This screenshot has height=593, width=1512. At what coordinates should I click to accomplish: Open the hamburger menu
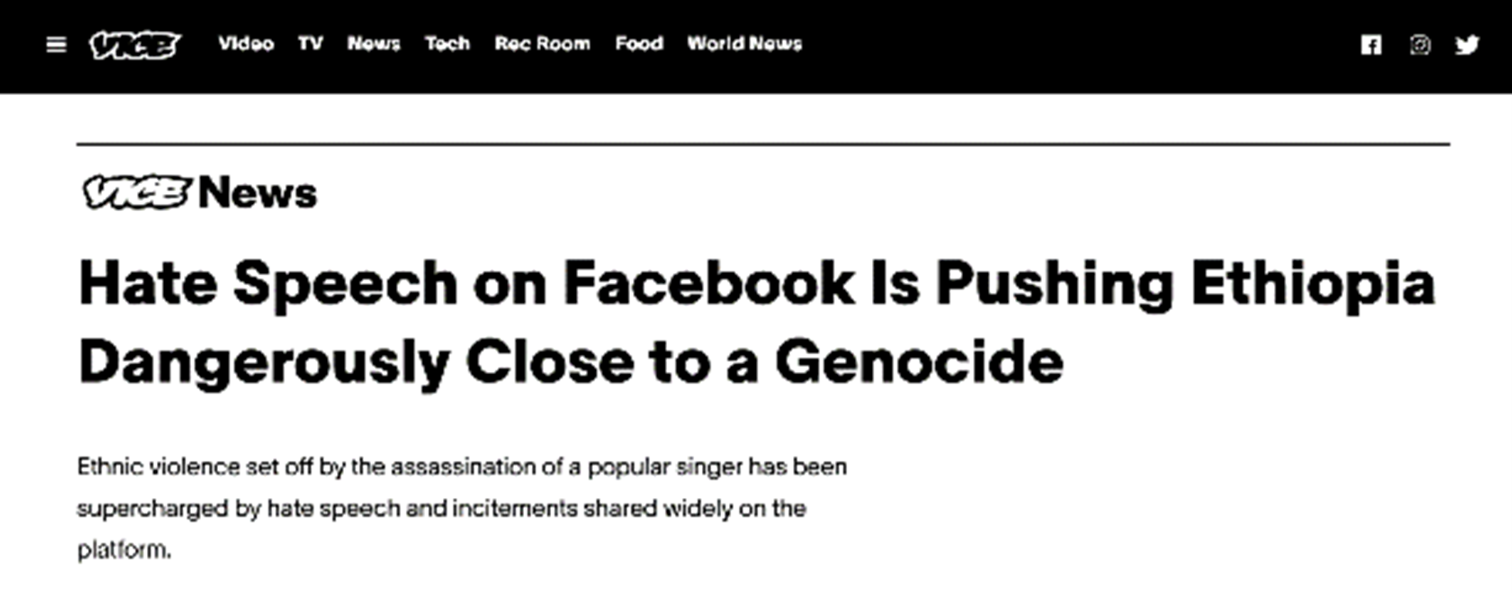pos(56,45)
